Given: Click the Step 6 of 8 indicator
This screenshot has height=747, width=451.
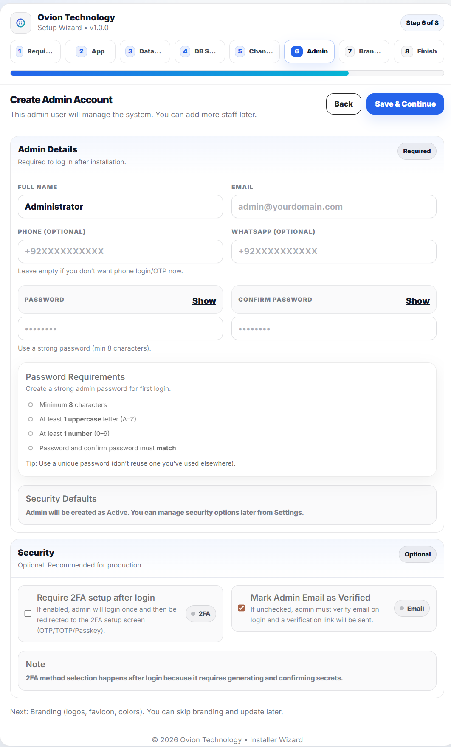Looking at the screenshot, I should (x=422, y=23).
